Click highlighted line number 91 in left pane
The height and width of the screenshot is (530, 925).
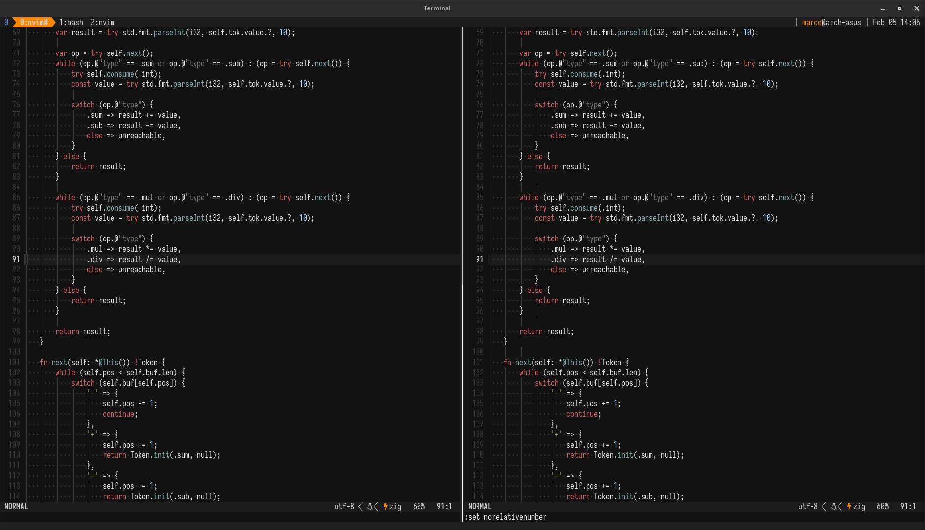pos(15,259)
